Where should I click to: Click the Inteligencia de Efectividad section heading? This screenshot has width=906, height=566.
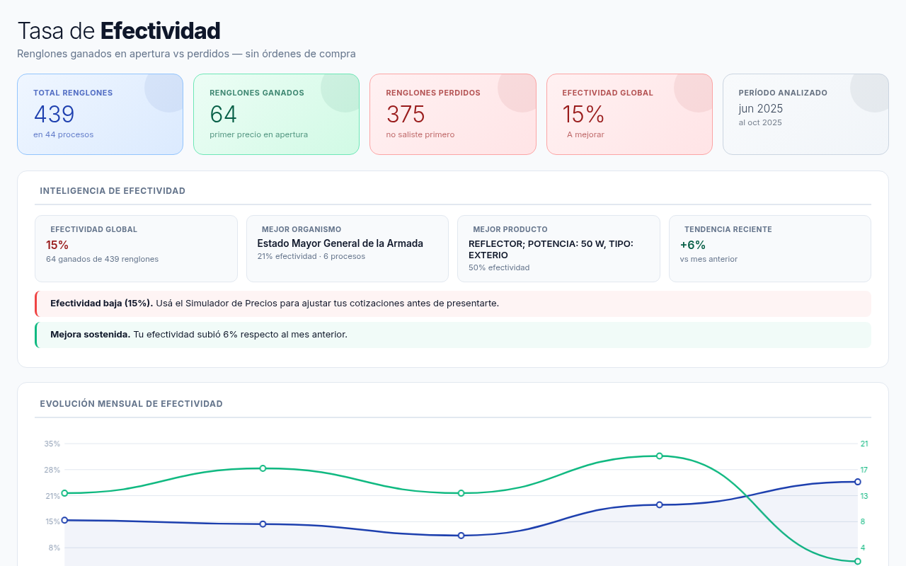[113, 191]
